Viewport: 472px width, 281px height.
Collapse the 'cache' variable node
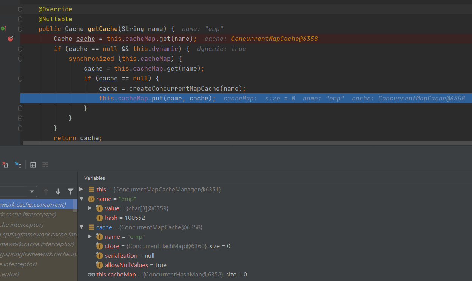click(81, 227)
